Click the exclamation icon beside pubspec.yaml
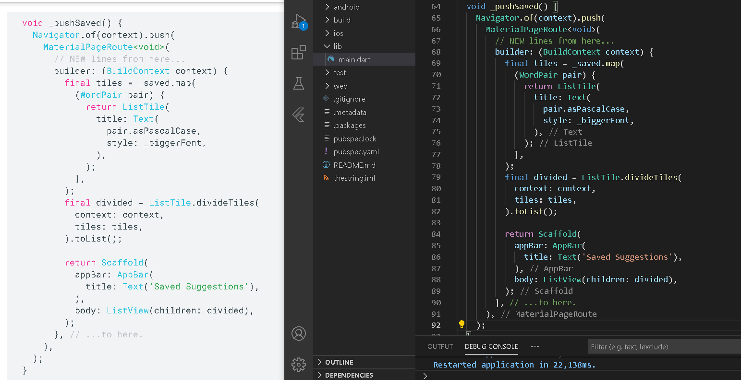The width and height of the screenshot is (741, 380). click(x=327, y=151)
